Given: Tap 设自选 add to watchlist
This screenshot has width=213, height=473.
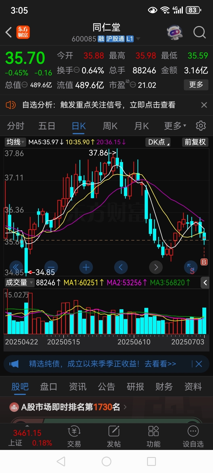Looking at the screenshot, I should [x=193, y=437].
